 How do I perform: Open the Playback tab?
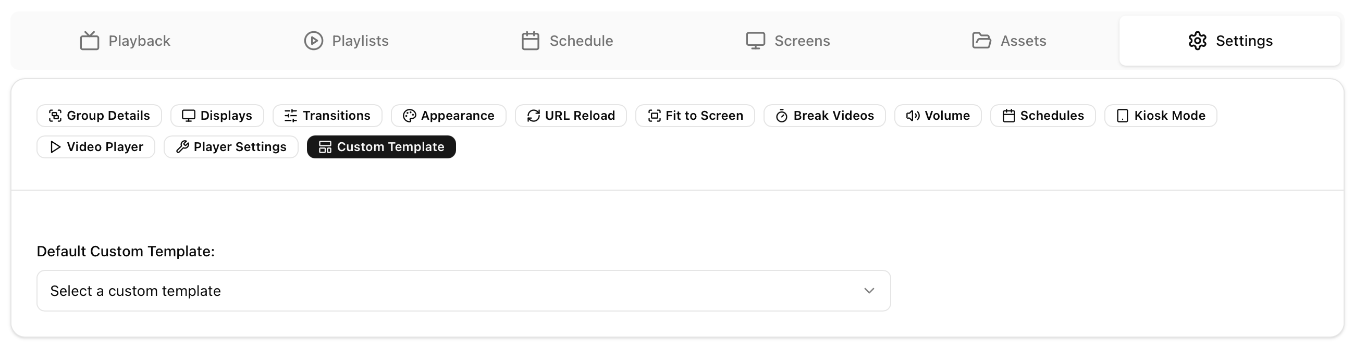pyautogui.click(x=125, y=41)
